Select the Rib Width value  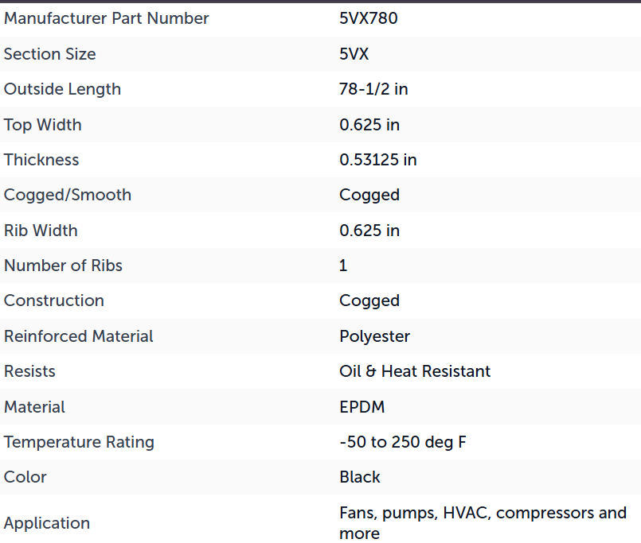pyautogui.click(x=369, y=231)
